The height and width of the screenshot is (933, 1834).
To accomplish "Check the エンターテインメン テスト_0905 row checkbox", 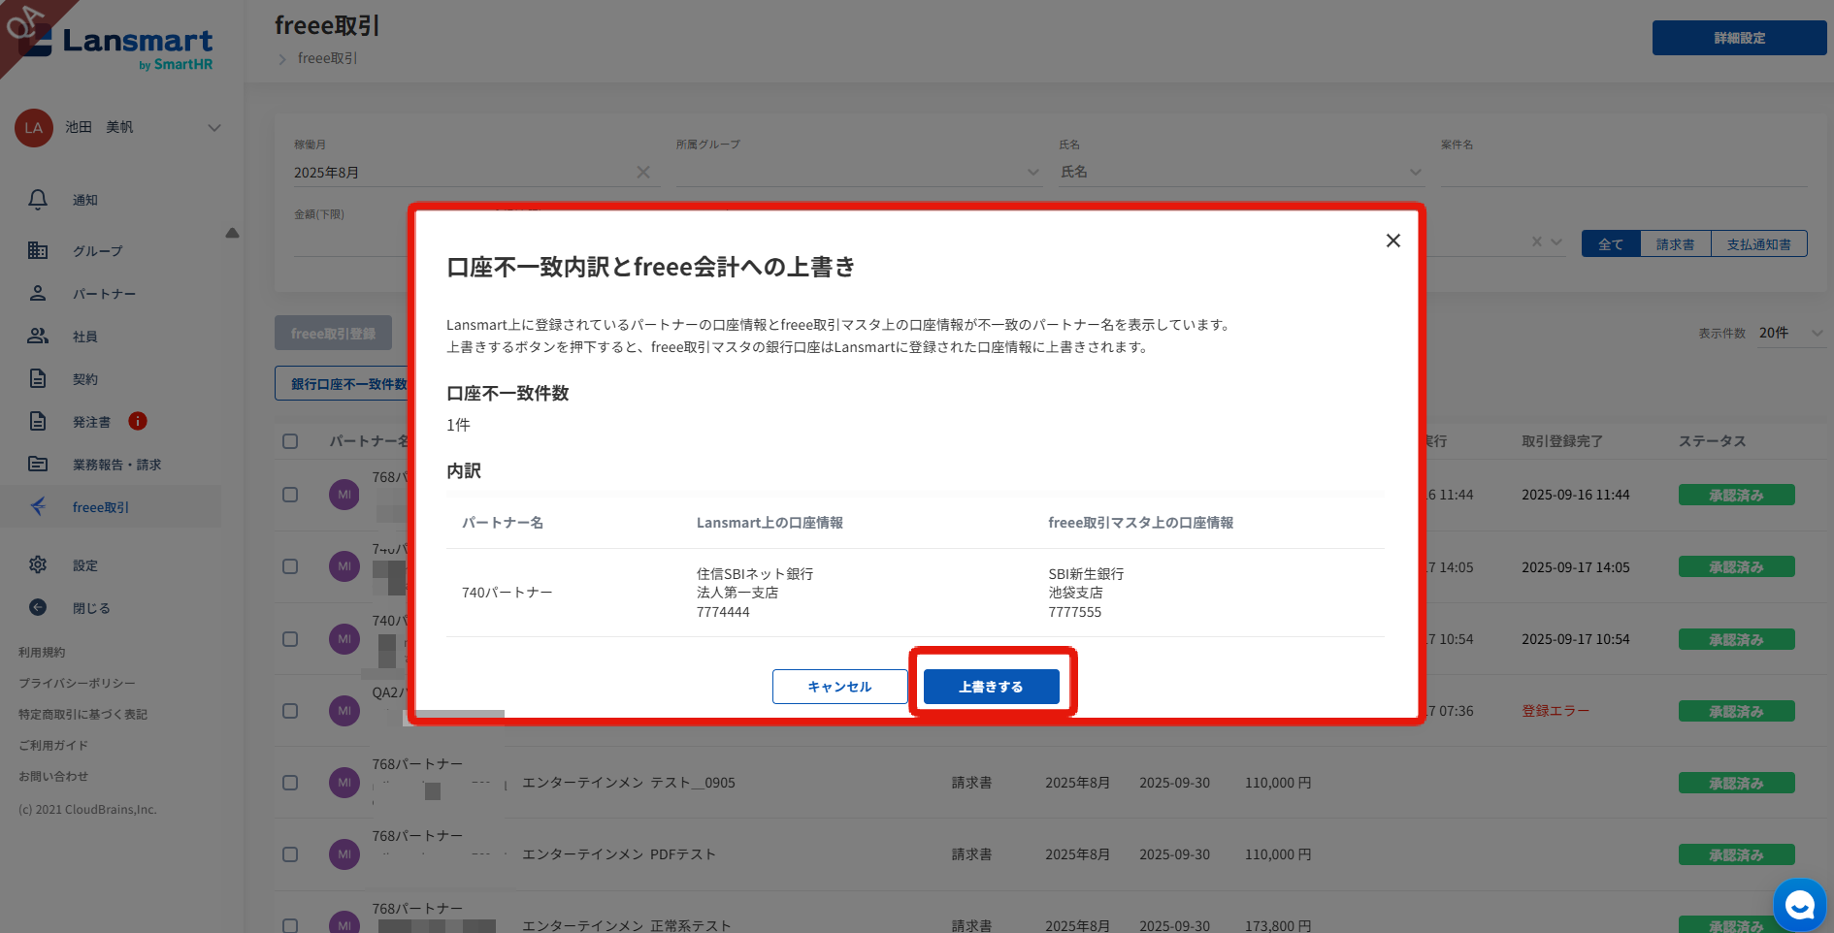I will (x=290, y=783).
